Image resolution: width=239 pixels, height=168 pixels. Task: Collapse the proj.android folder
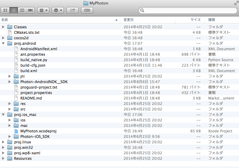point(3,44)
